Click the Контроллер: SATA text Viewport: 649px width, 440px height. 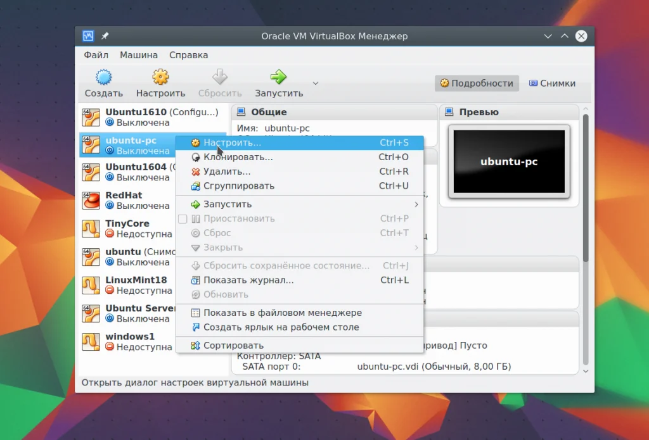tap(279, 356)
